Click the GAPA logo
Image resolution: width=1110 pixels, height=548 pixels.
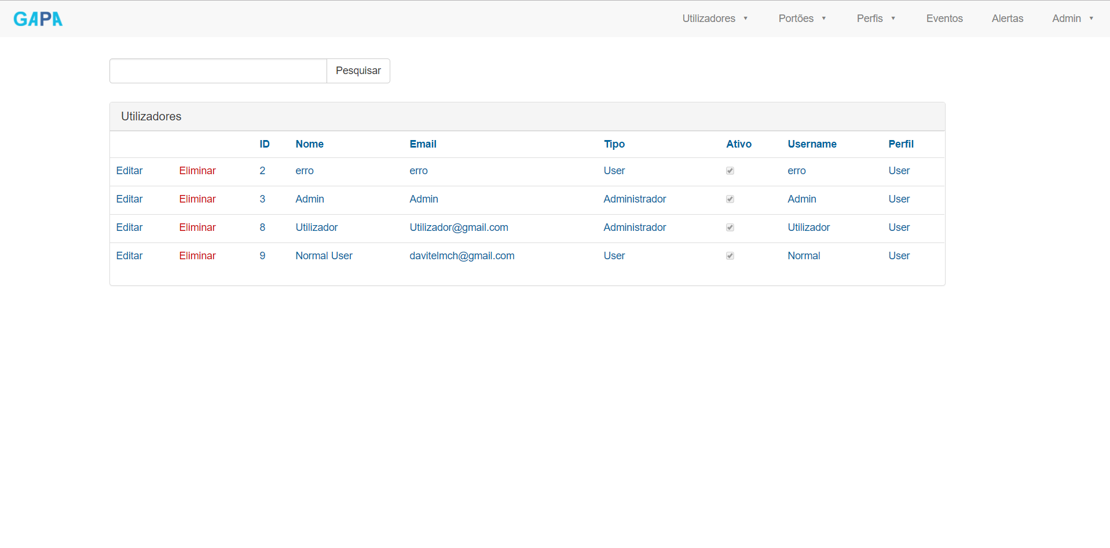click(x=38, y=19)
